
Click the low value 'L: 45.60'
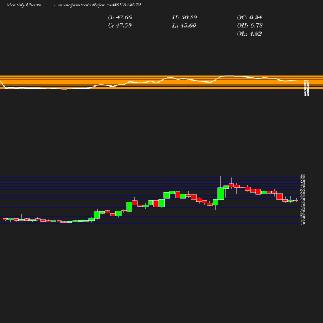(x=184, y=26)
